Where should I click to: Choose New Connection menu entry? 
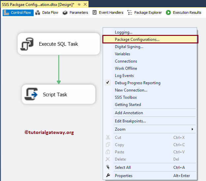(x=150, y=90)
